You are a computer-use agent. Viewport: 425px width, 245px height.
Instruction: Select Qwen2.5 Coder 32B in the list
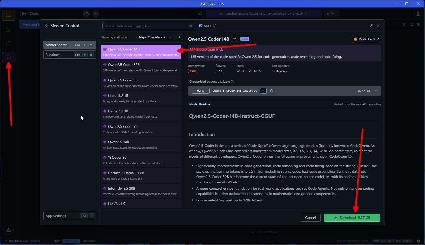141,67
